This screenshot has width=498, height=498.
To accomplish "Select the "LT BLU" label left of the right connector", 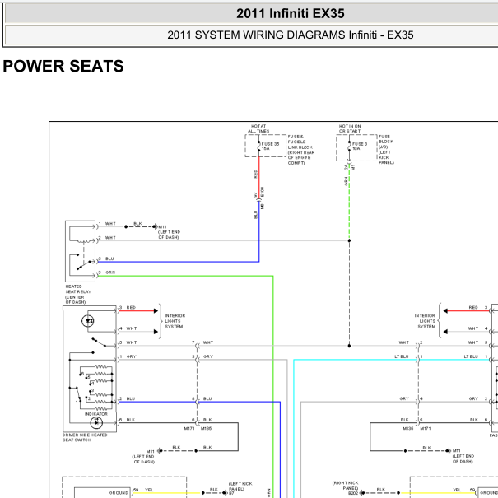I will [402, 356].
